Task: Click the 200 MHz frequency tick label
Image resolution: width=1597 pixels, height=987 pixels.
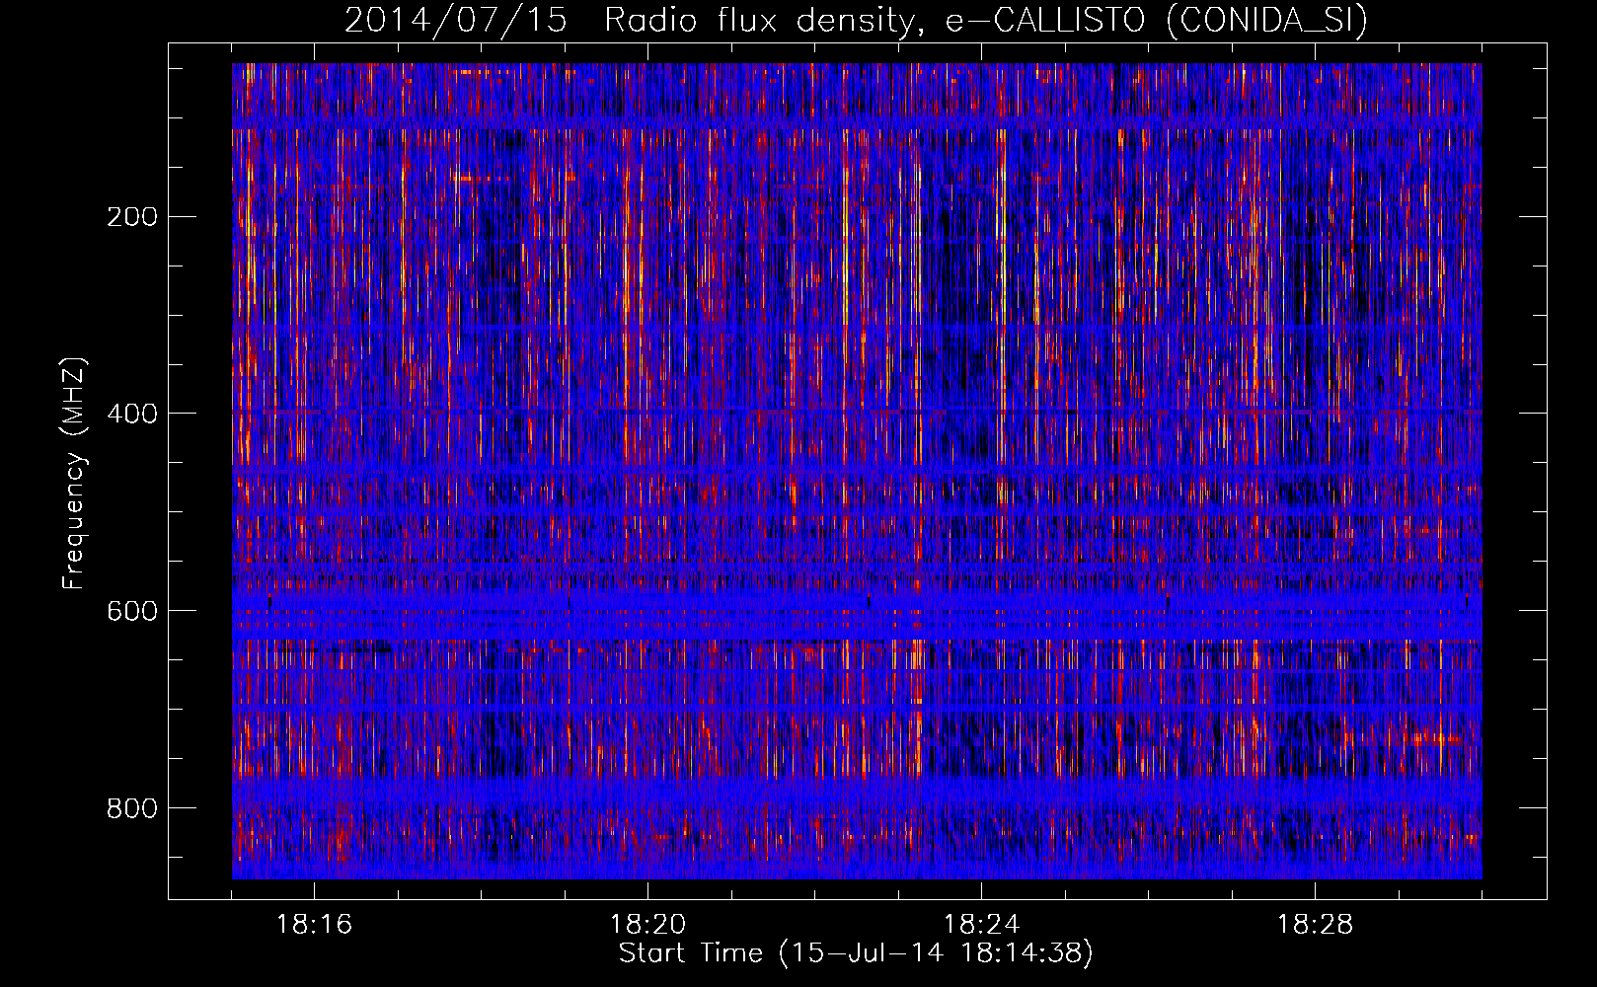Action: (x=132, y=217)
